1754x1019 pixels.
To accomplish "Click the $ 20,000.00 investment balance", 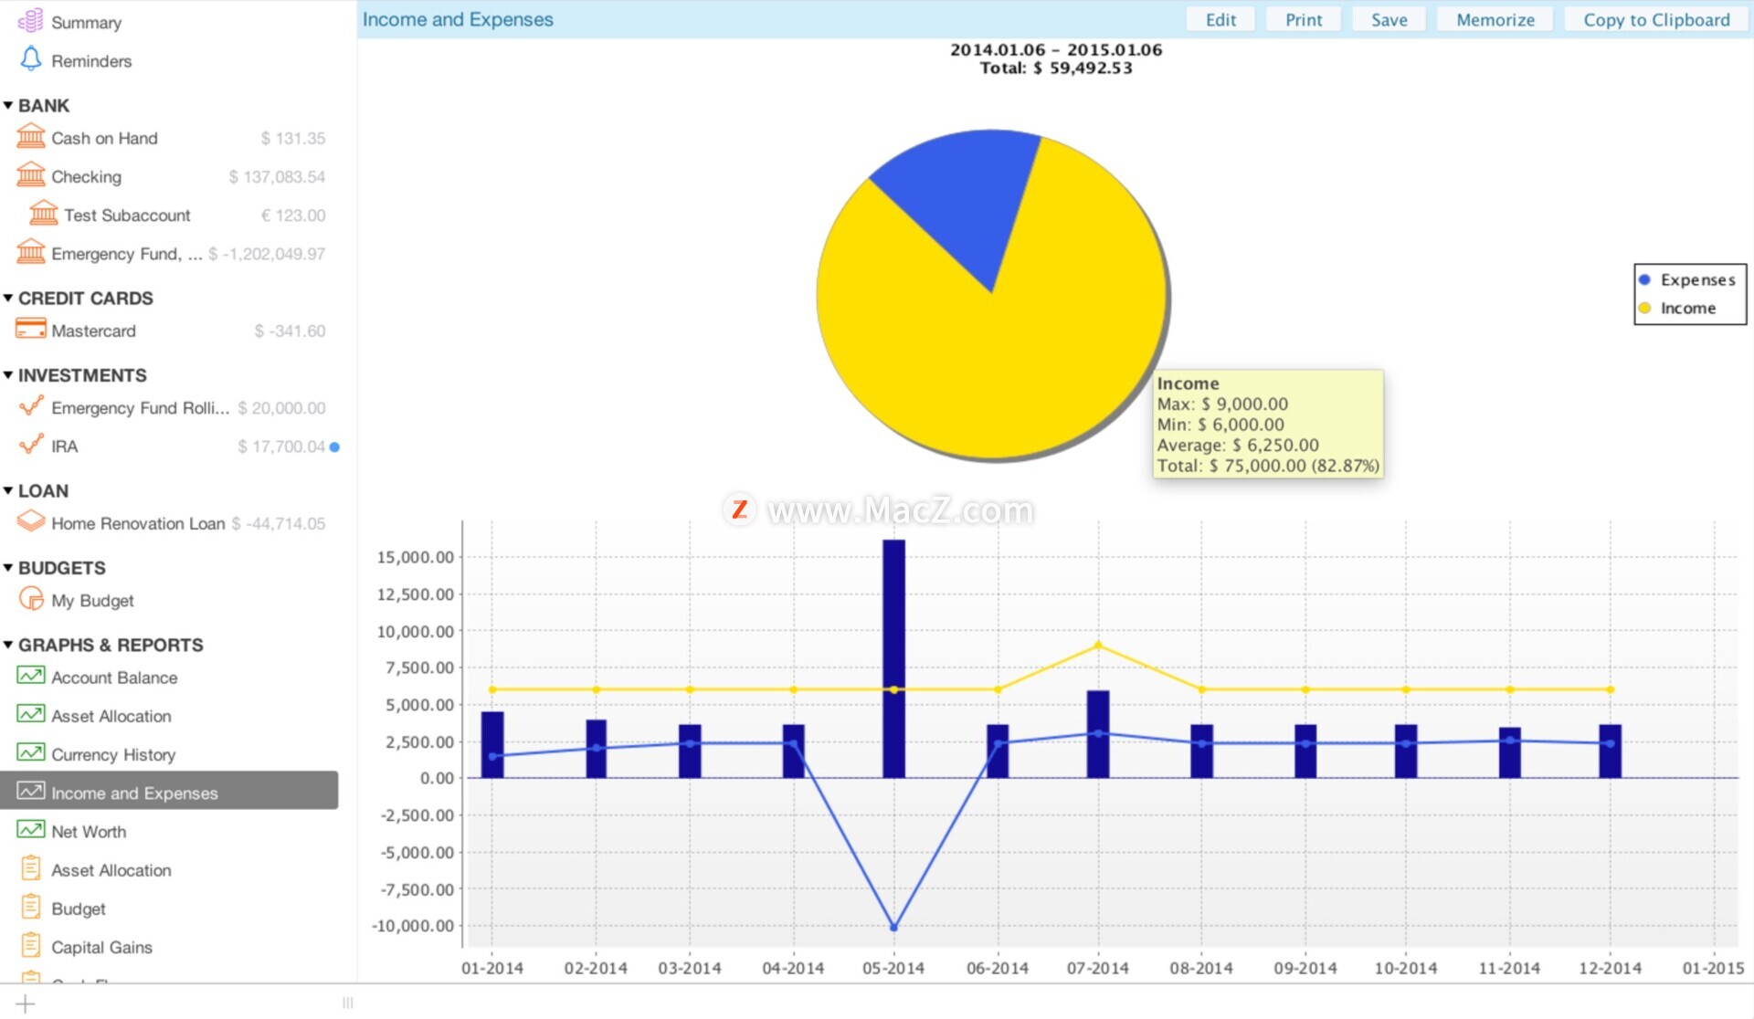I will (281, 407).
